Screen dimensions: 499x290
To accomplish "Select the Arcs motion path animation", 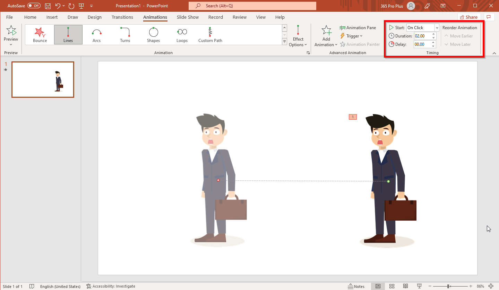I will (96, 34).
